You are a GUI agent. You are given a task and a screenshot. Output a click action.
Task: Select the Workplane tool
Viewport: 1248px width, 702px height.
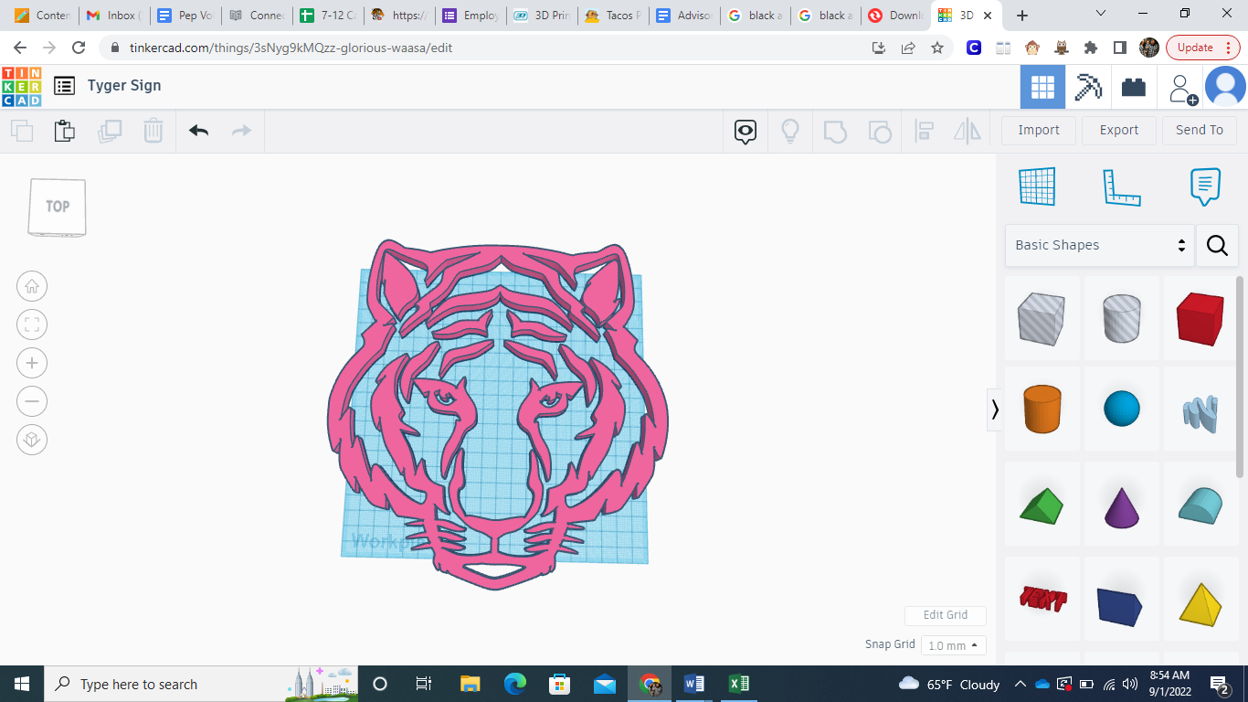tap(1037, 186)
